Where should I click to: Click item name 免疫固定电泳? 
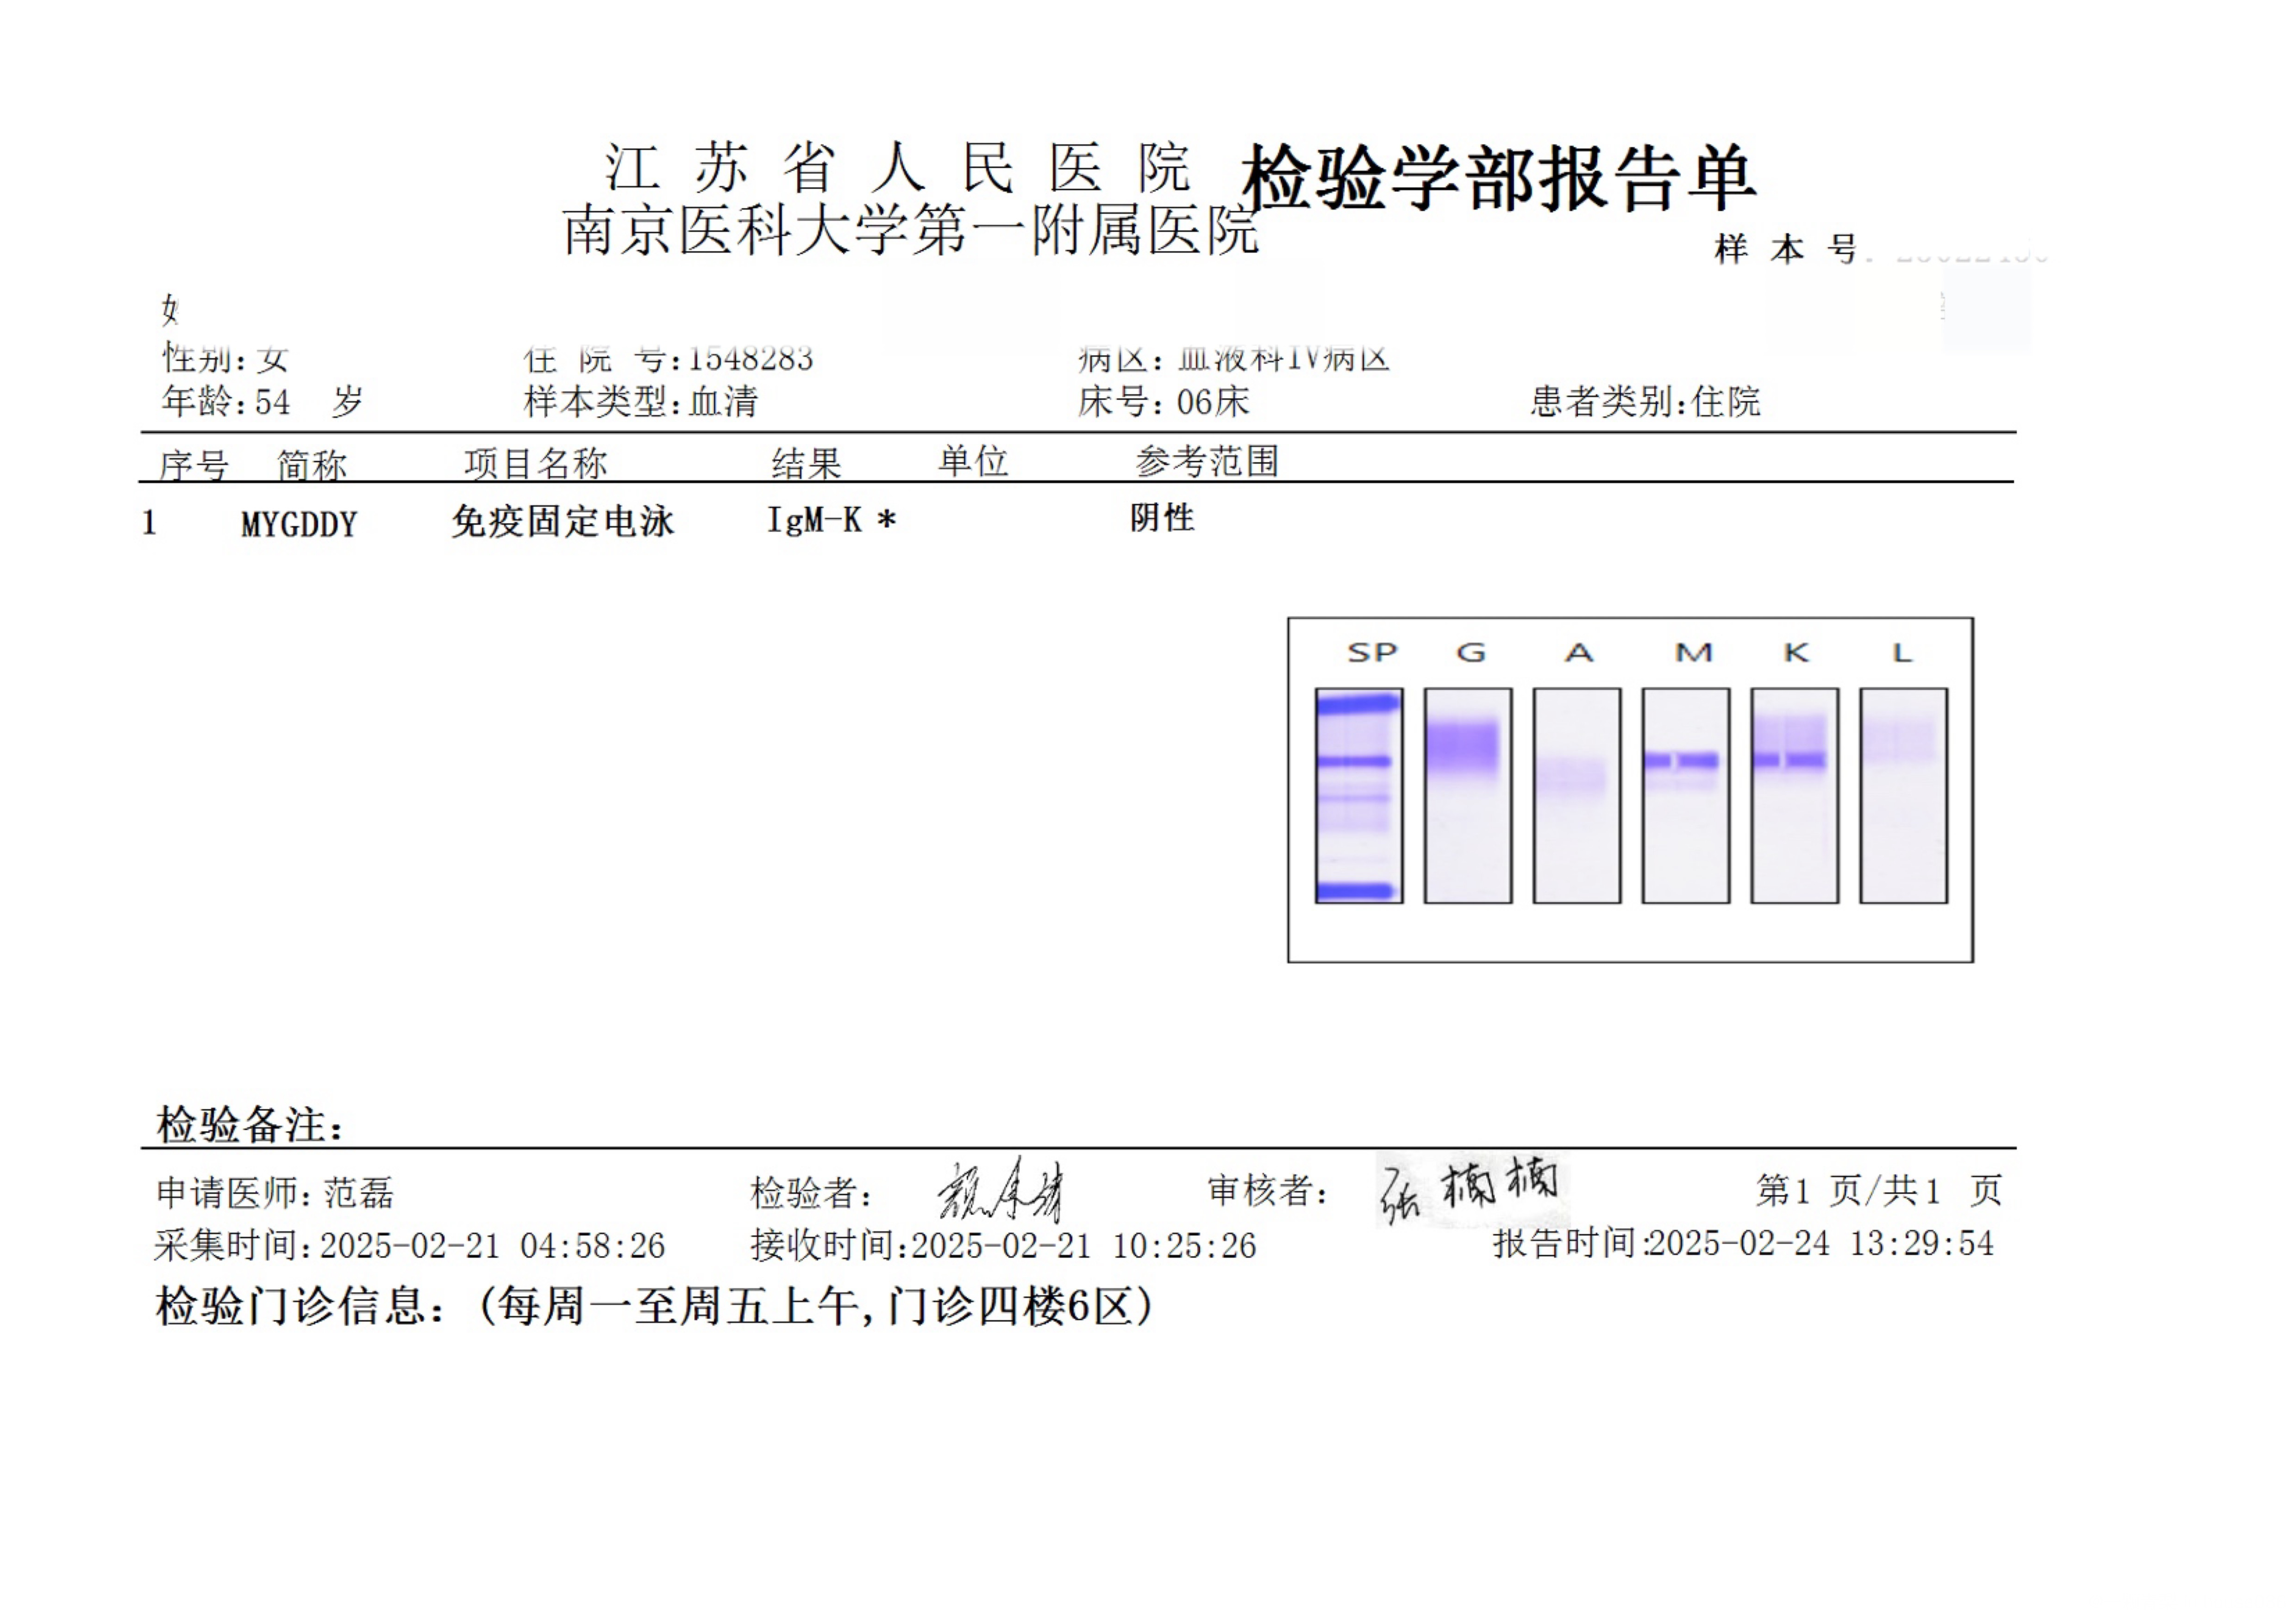point(563,521)
